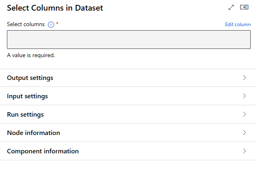Open the Edit column link
This screenshot has height=177, width=256.
[238, 24]
